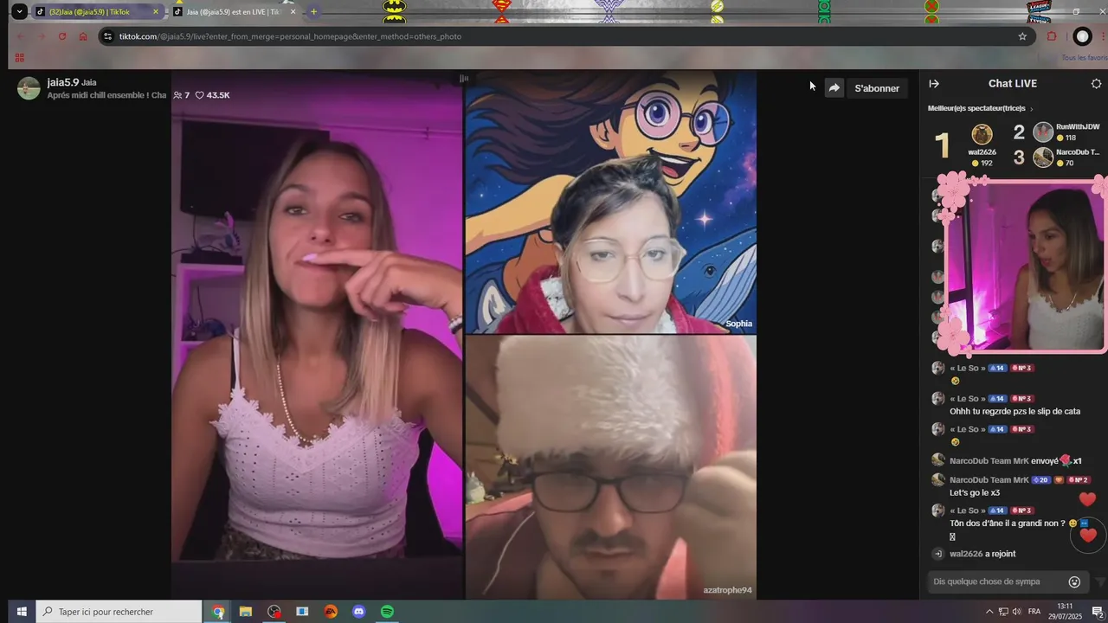The height and width of the screenshot is (623, 1108).
Task: Show hidden system tray icons
Action: click(989, 612)
